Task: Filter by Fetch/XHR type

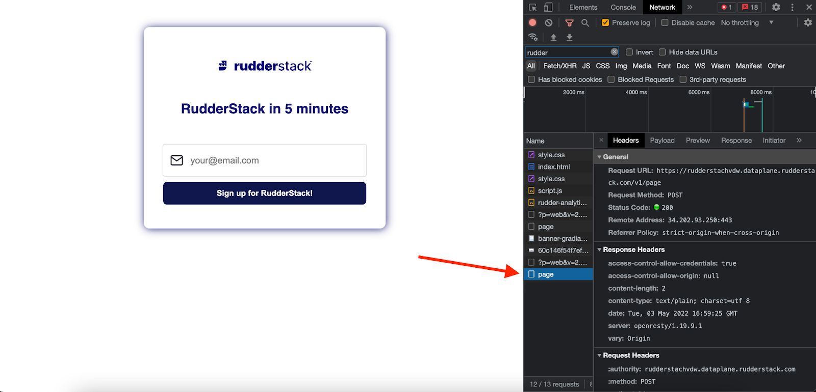Action: pyautogui.click(x=560, y=66)
